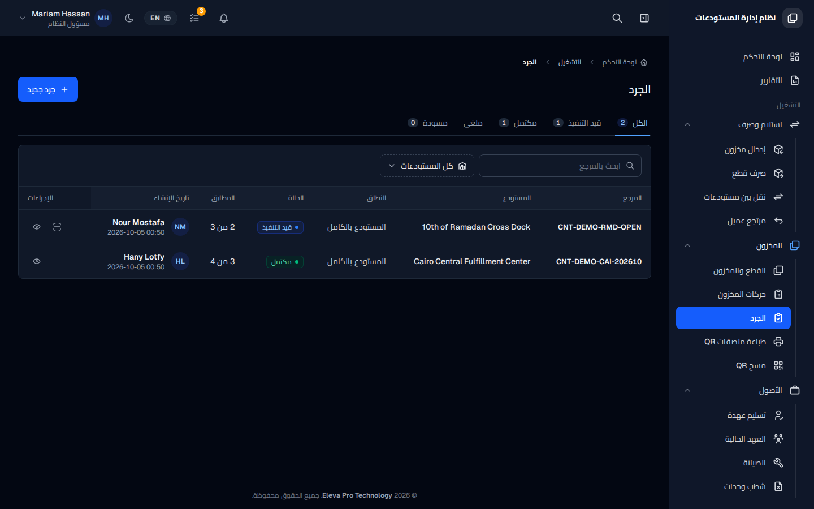
Task: Open نقل بين مستودعات sidebar item
Action: click(x=733, y=197)
